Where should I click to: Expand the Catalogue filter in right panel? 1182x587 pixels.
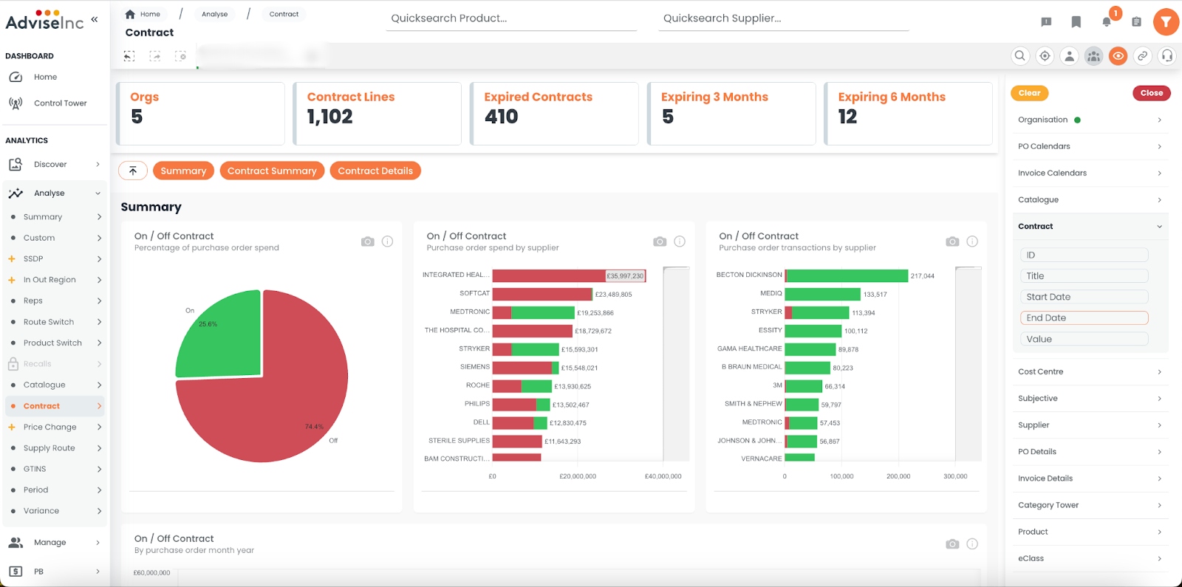click(1090, 199)
